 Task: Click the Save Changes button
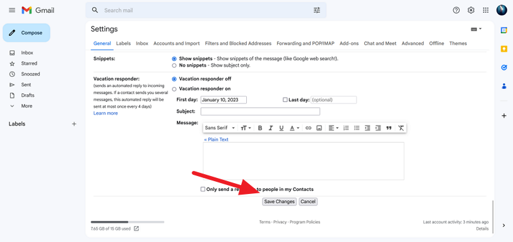tap(280, 202)
